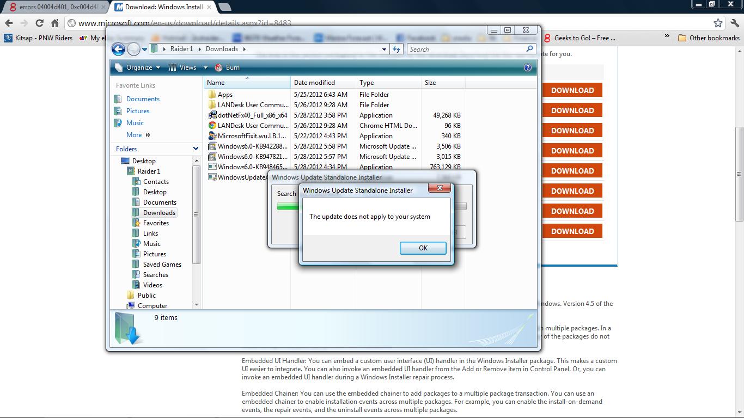Screen dimensions: 744x418
Task: Select Contacts folder in tree
Action: pyautogui.click(x=156, y=182)
